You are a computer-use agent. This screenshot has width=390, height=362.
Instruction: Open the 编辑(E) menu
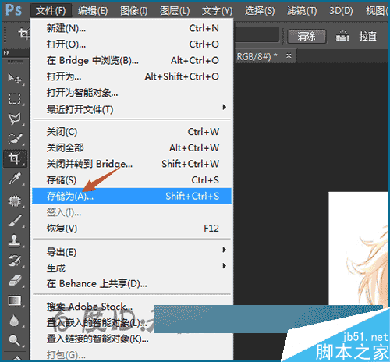93,11
